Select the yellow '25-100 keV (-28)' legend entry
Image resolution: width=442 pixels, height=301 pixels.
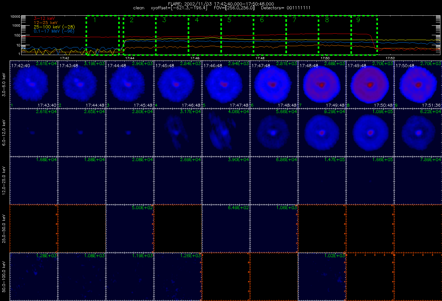54,27
